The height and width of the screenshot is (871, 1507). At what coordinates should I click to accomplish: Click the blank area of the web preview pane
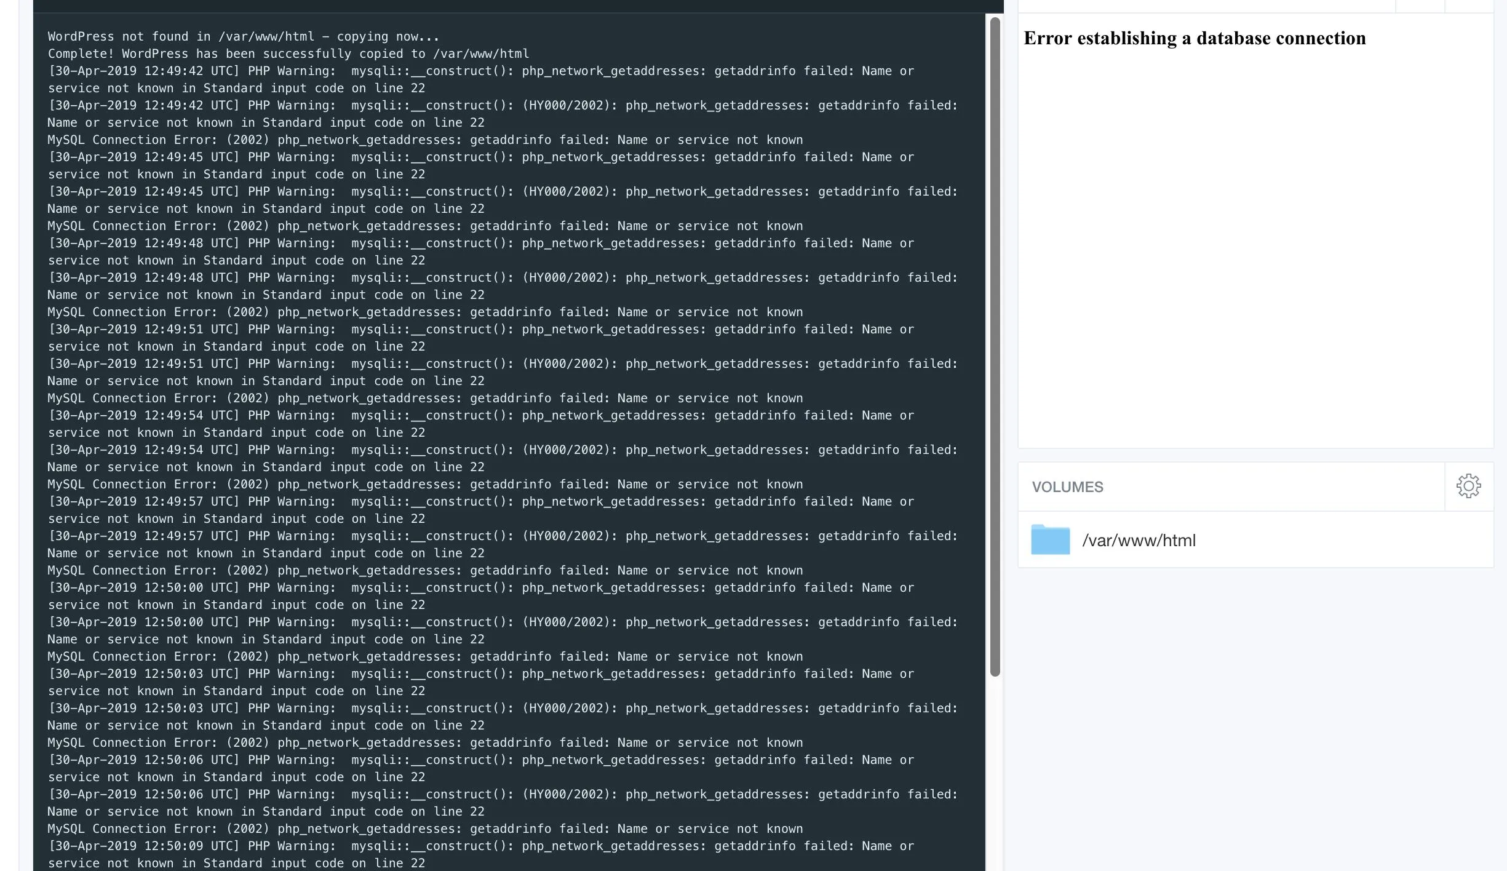tap(1255, 246)
